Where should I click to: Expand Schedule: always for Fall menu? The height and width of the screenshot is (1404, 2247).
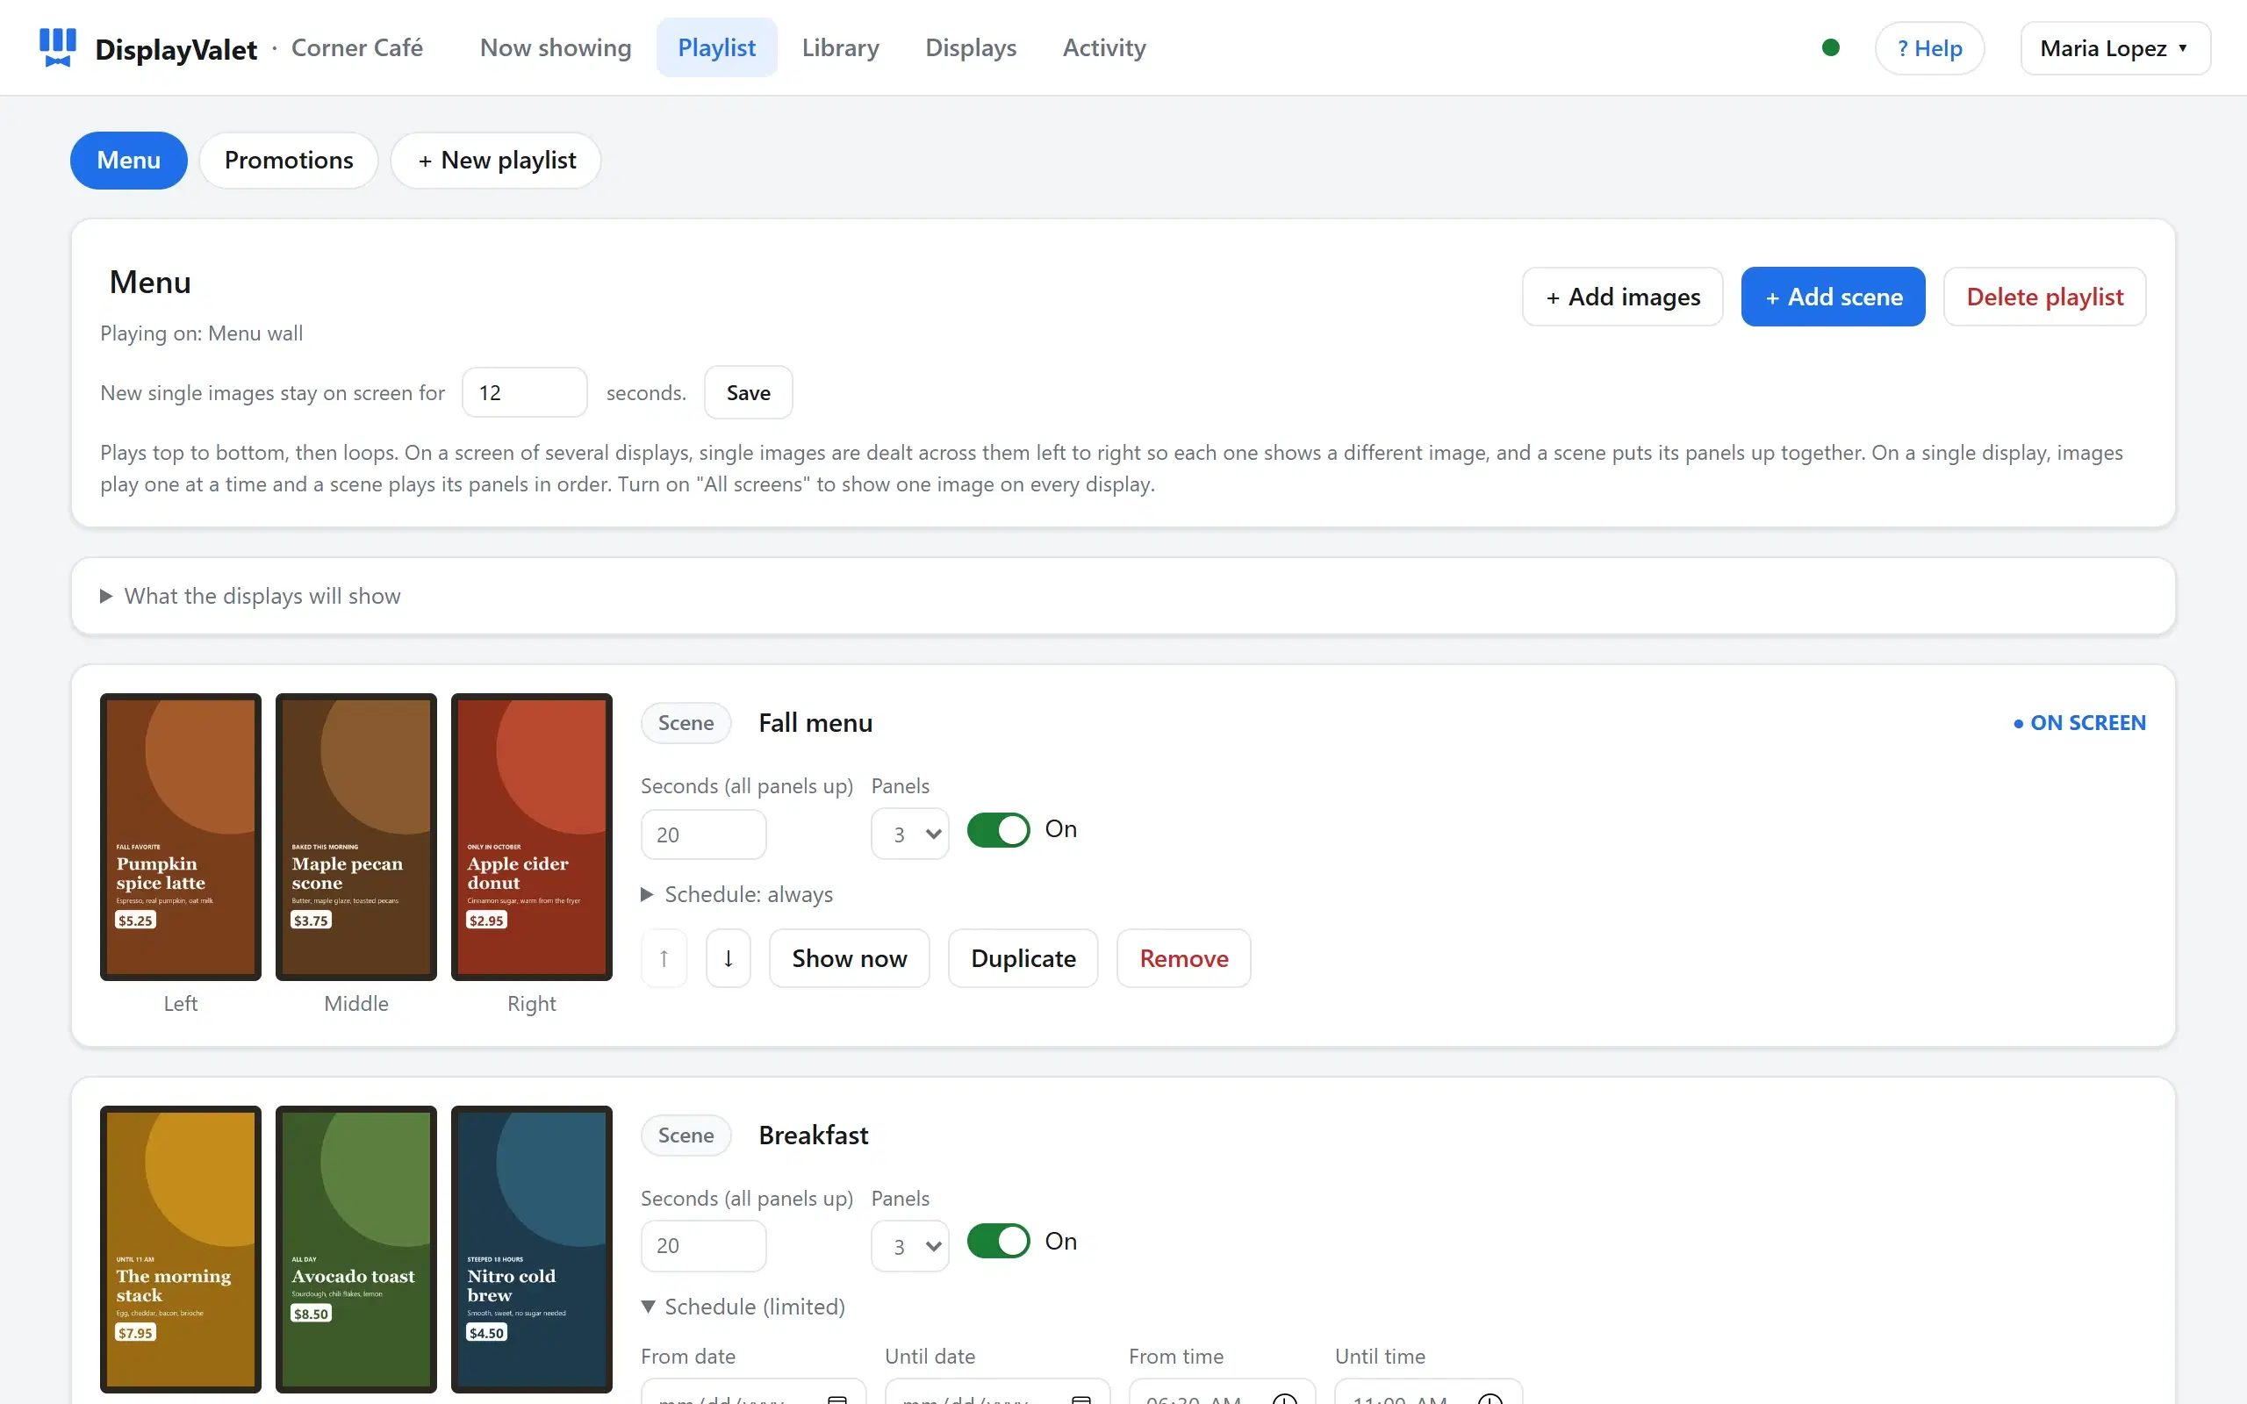pos(737,894)
